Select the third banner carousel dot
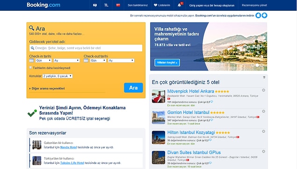 [261, 65]
